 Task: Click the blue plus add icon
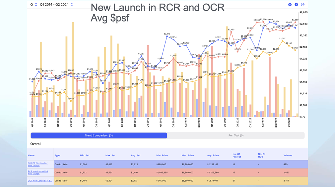point(290,5)
